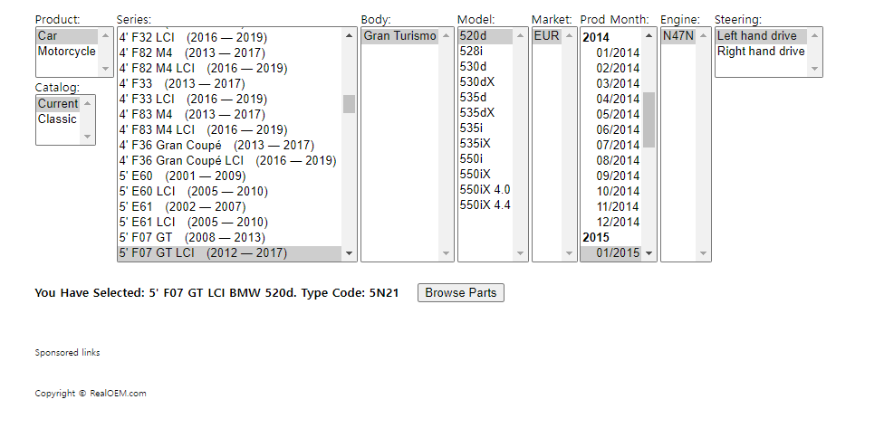The width and height of the screenshot is (884, 428).
Task: Select the 535iX model
Action: click(485, 144)
